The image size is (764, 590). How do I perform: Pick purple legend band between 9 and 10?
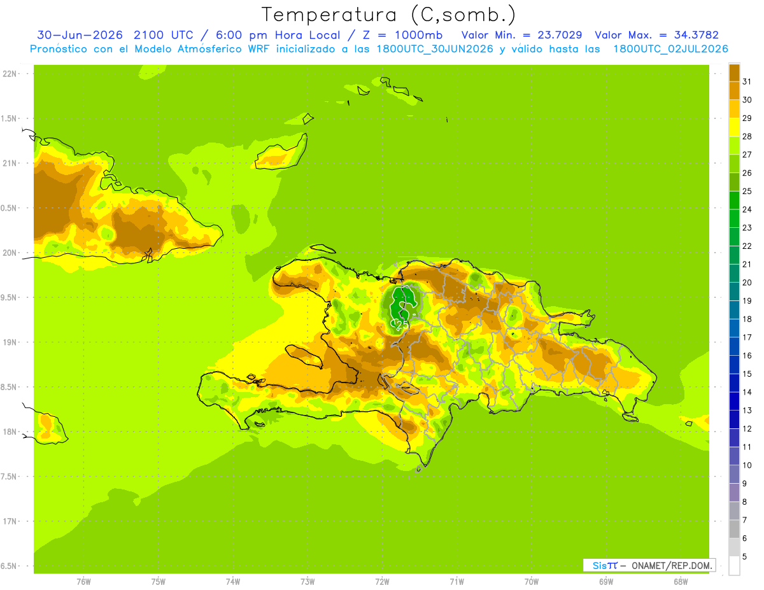point(734,474)
